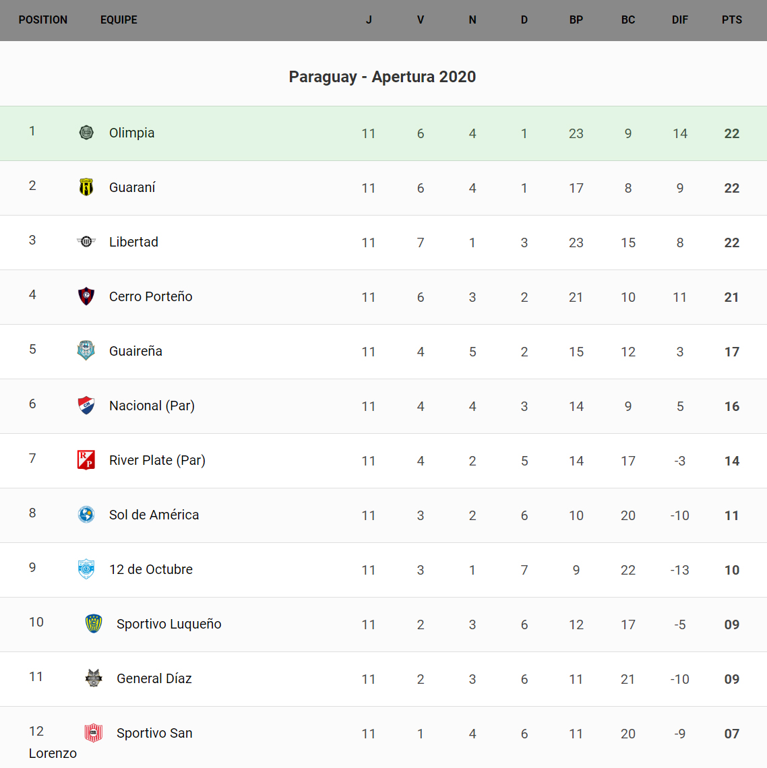This screenshot has height=768, width=767.
Task: Click the Nacional (Par) crest icon
Action: [x=86, y=406]
